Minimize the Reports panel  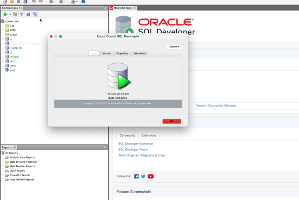(105, 147)
